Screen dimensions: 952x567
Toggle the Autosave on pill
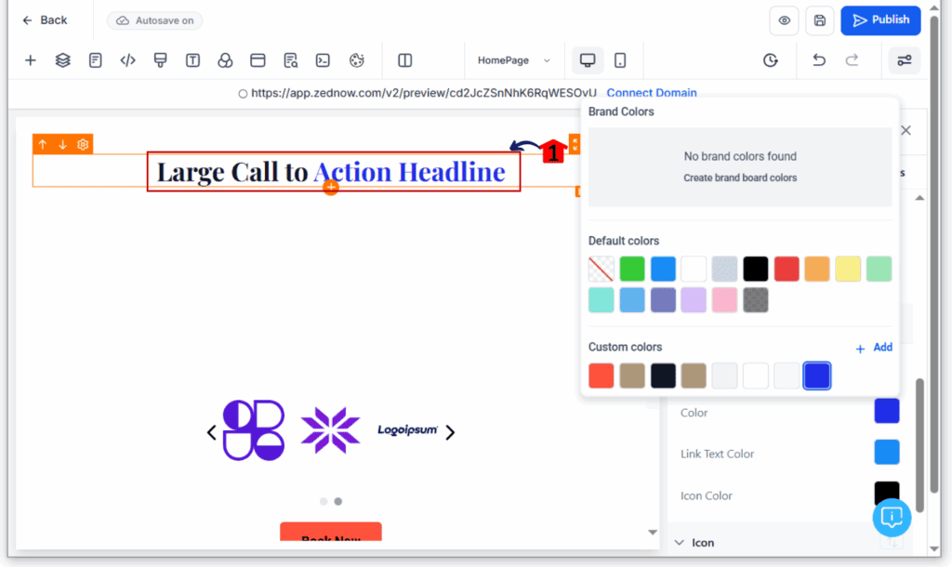[x=155, y=20]
